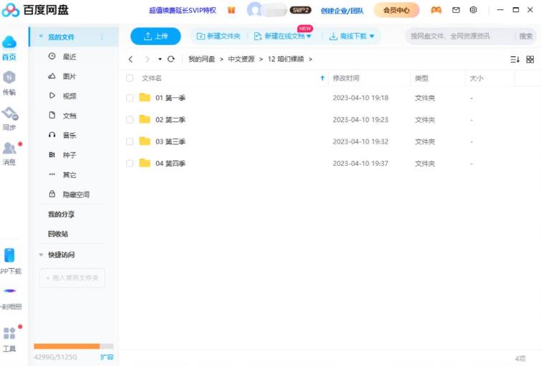Click the 扩容 link
The width and height of the screenshot is (541, 366).
[x=107, y=357]
